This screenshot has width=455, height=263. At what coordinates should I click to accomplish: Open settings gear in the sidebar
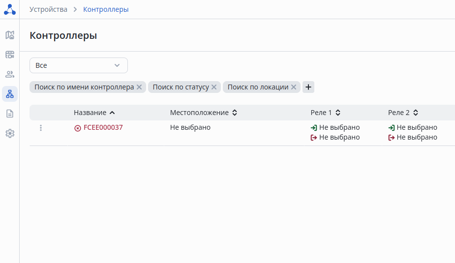pos(10,133)
